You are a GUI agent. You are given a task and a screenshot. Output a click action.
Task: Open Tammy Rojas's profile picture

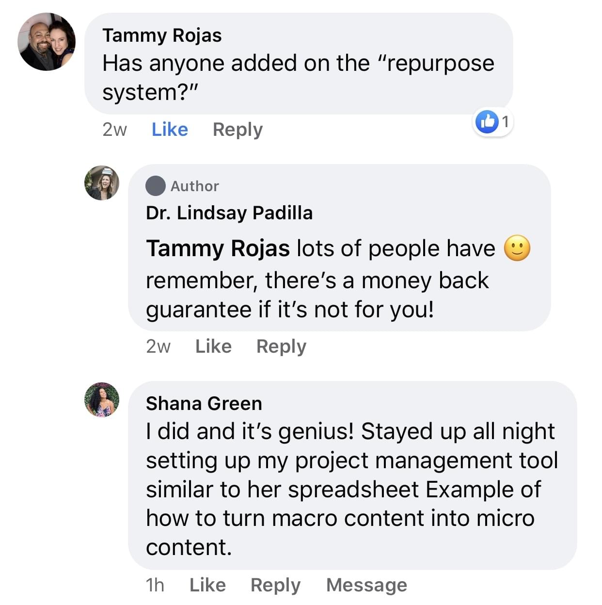(47, 42)
